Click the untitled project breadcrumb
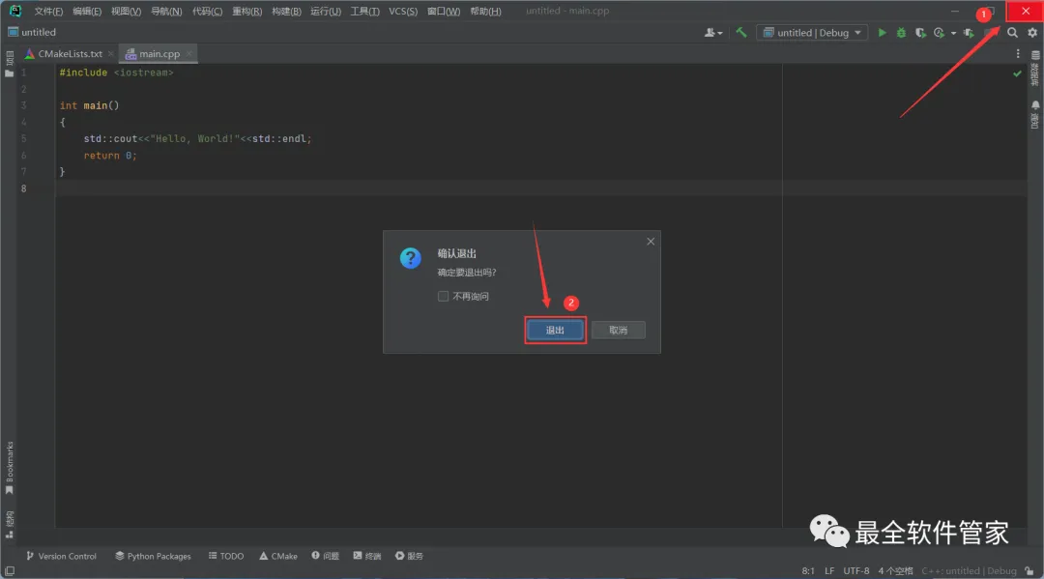The height and width of the screenshot is (579, 1044). point(32,32)
